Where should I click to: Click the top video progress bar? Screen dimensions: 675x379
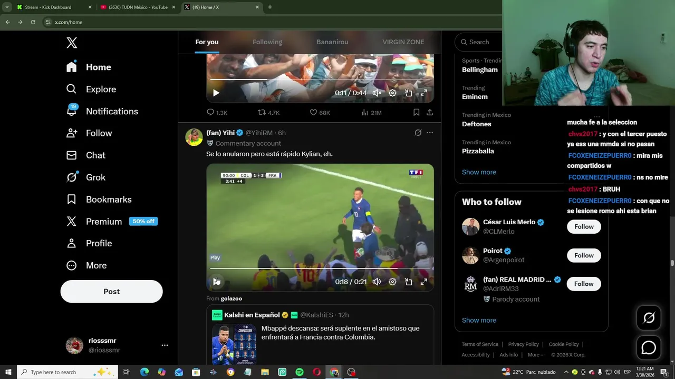[320, 79]
